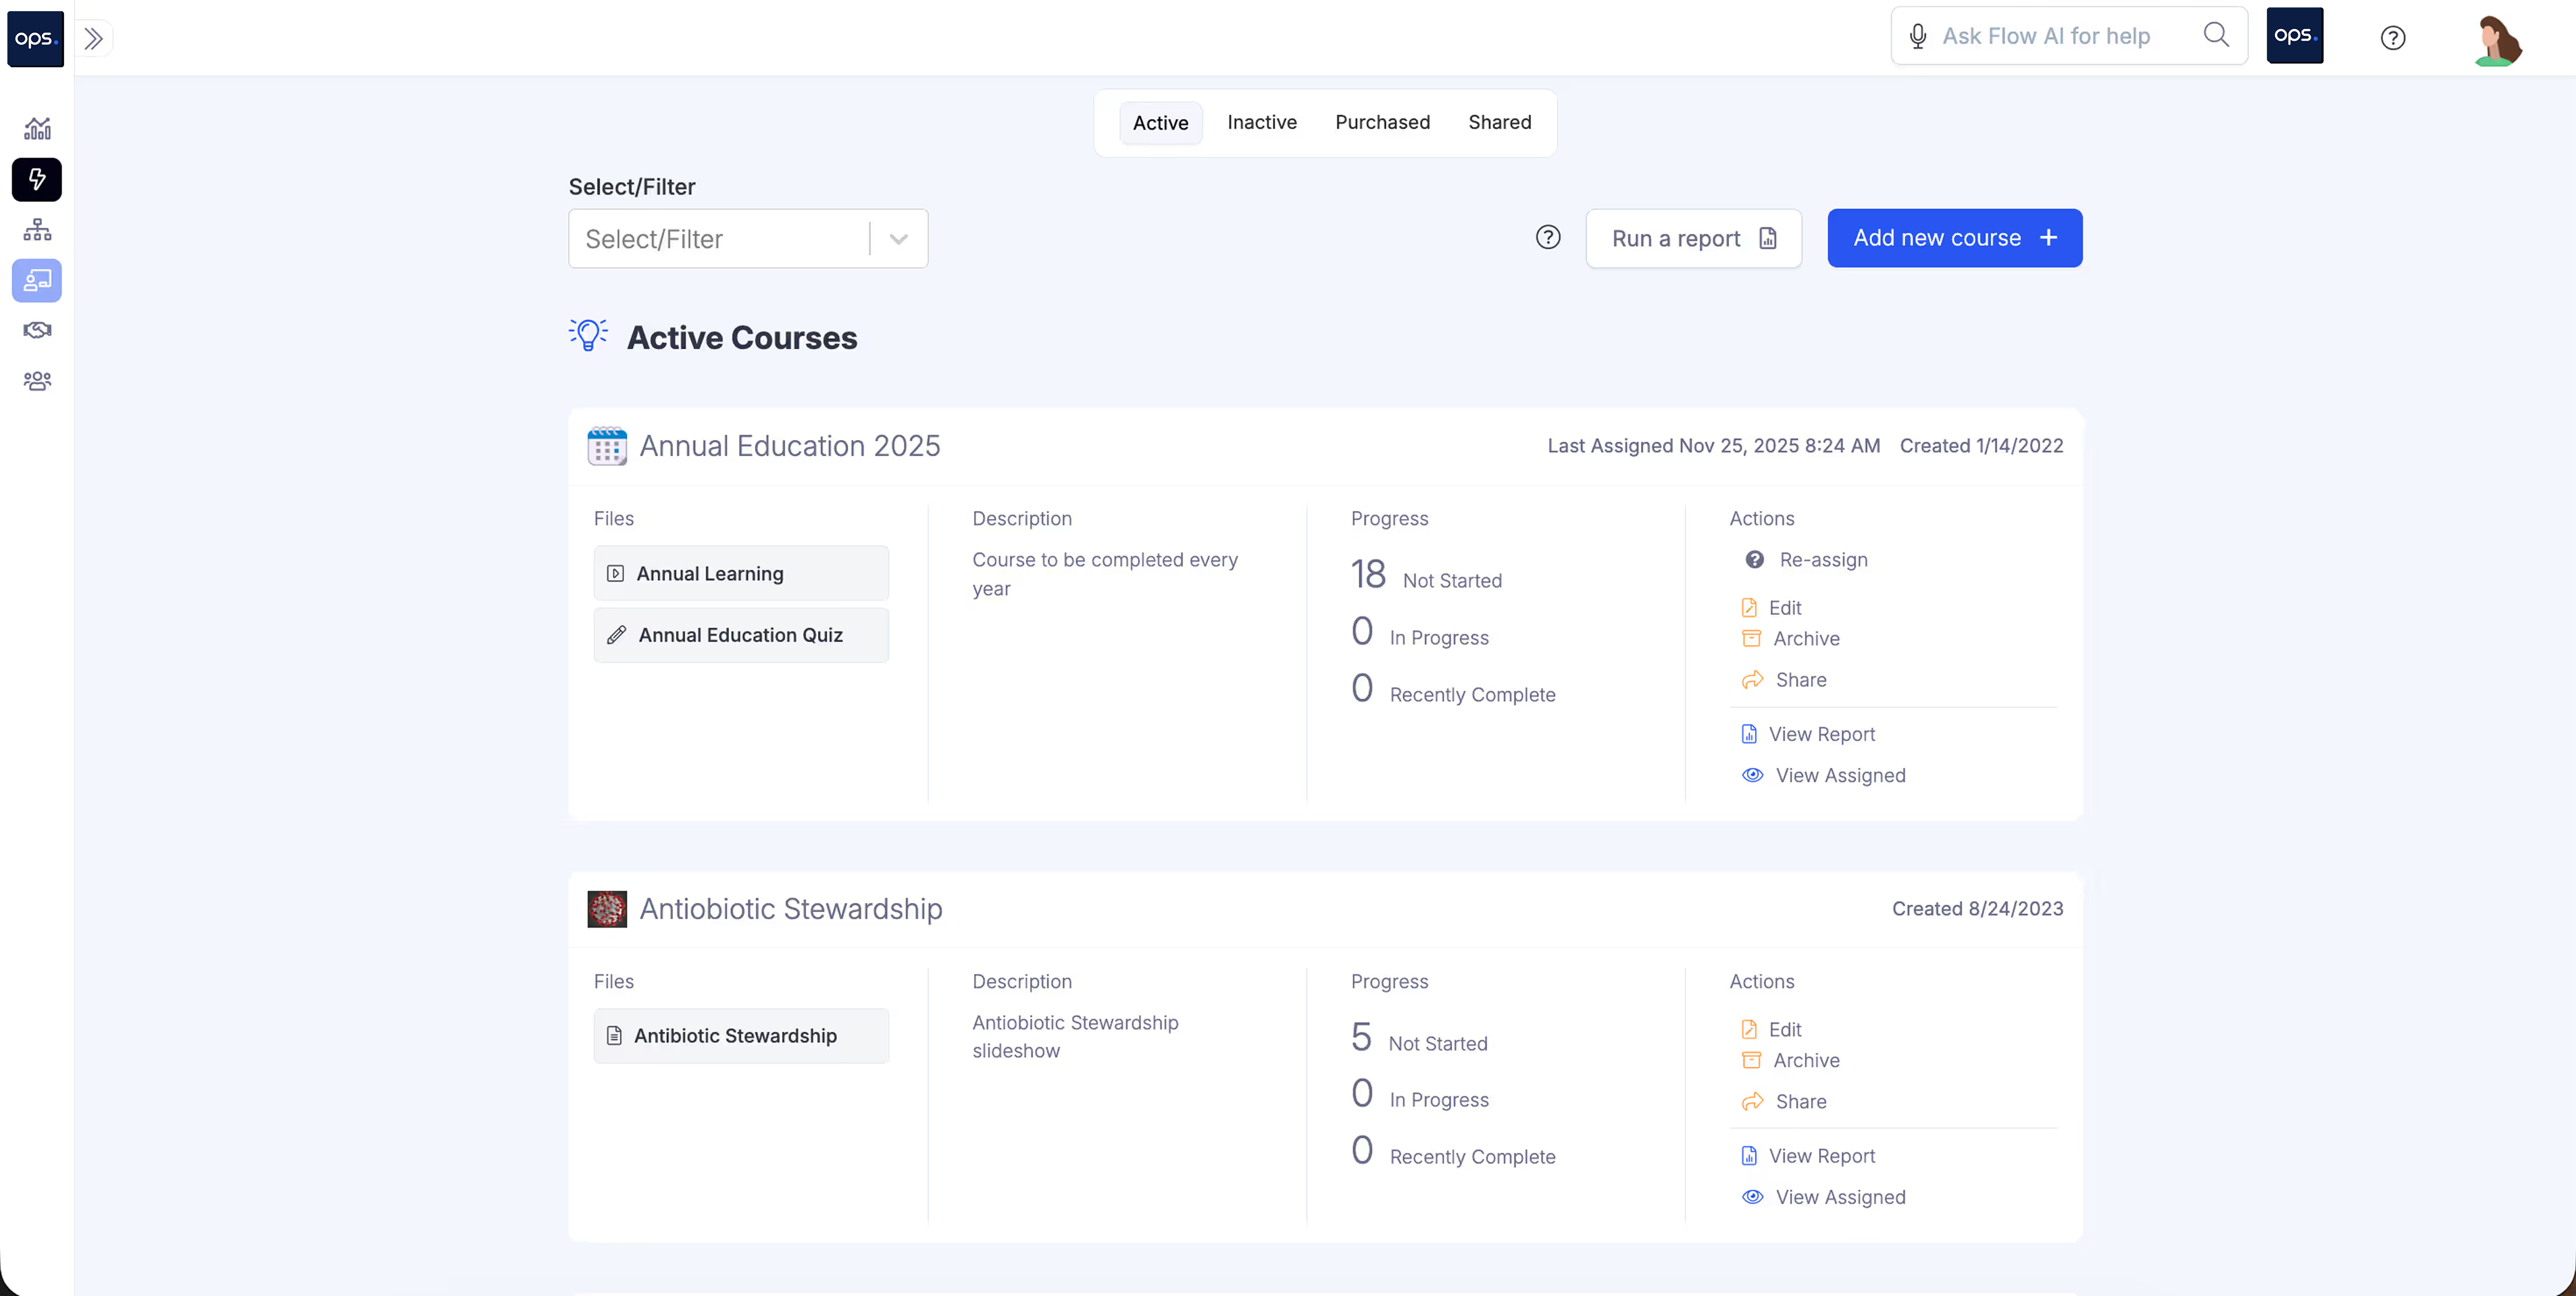Image resolution: width=2576 pixels, height=1296 pixels.
Task: Expand sidebar with double chevron icon
Action: coord(93,39)
